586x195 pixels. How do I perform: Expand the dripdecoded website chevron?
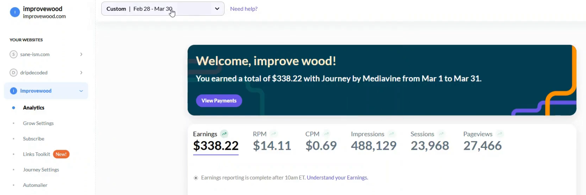click(81, 73)
